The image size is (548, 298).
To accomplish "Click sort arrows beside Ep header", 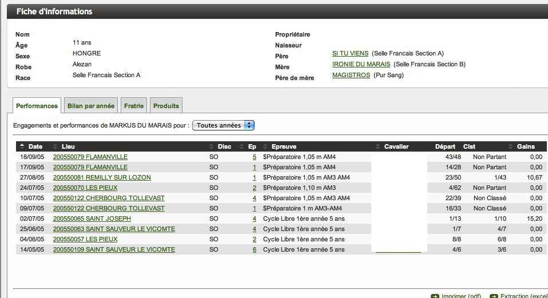I will click(x=242, y=146).
